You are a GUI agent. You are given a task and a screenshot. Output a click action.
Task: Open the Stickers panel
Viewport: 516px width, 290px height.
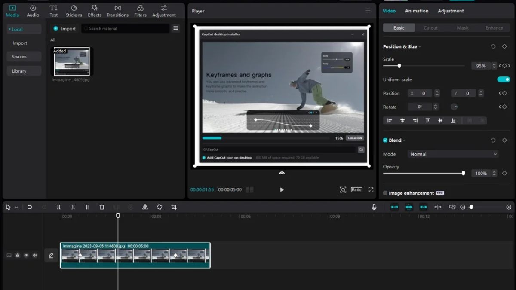click(74, 11)
